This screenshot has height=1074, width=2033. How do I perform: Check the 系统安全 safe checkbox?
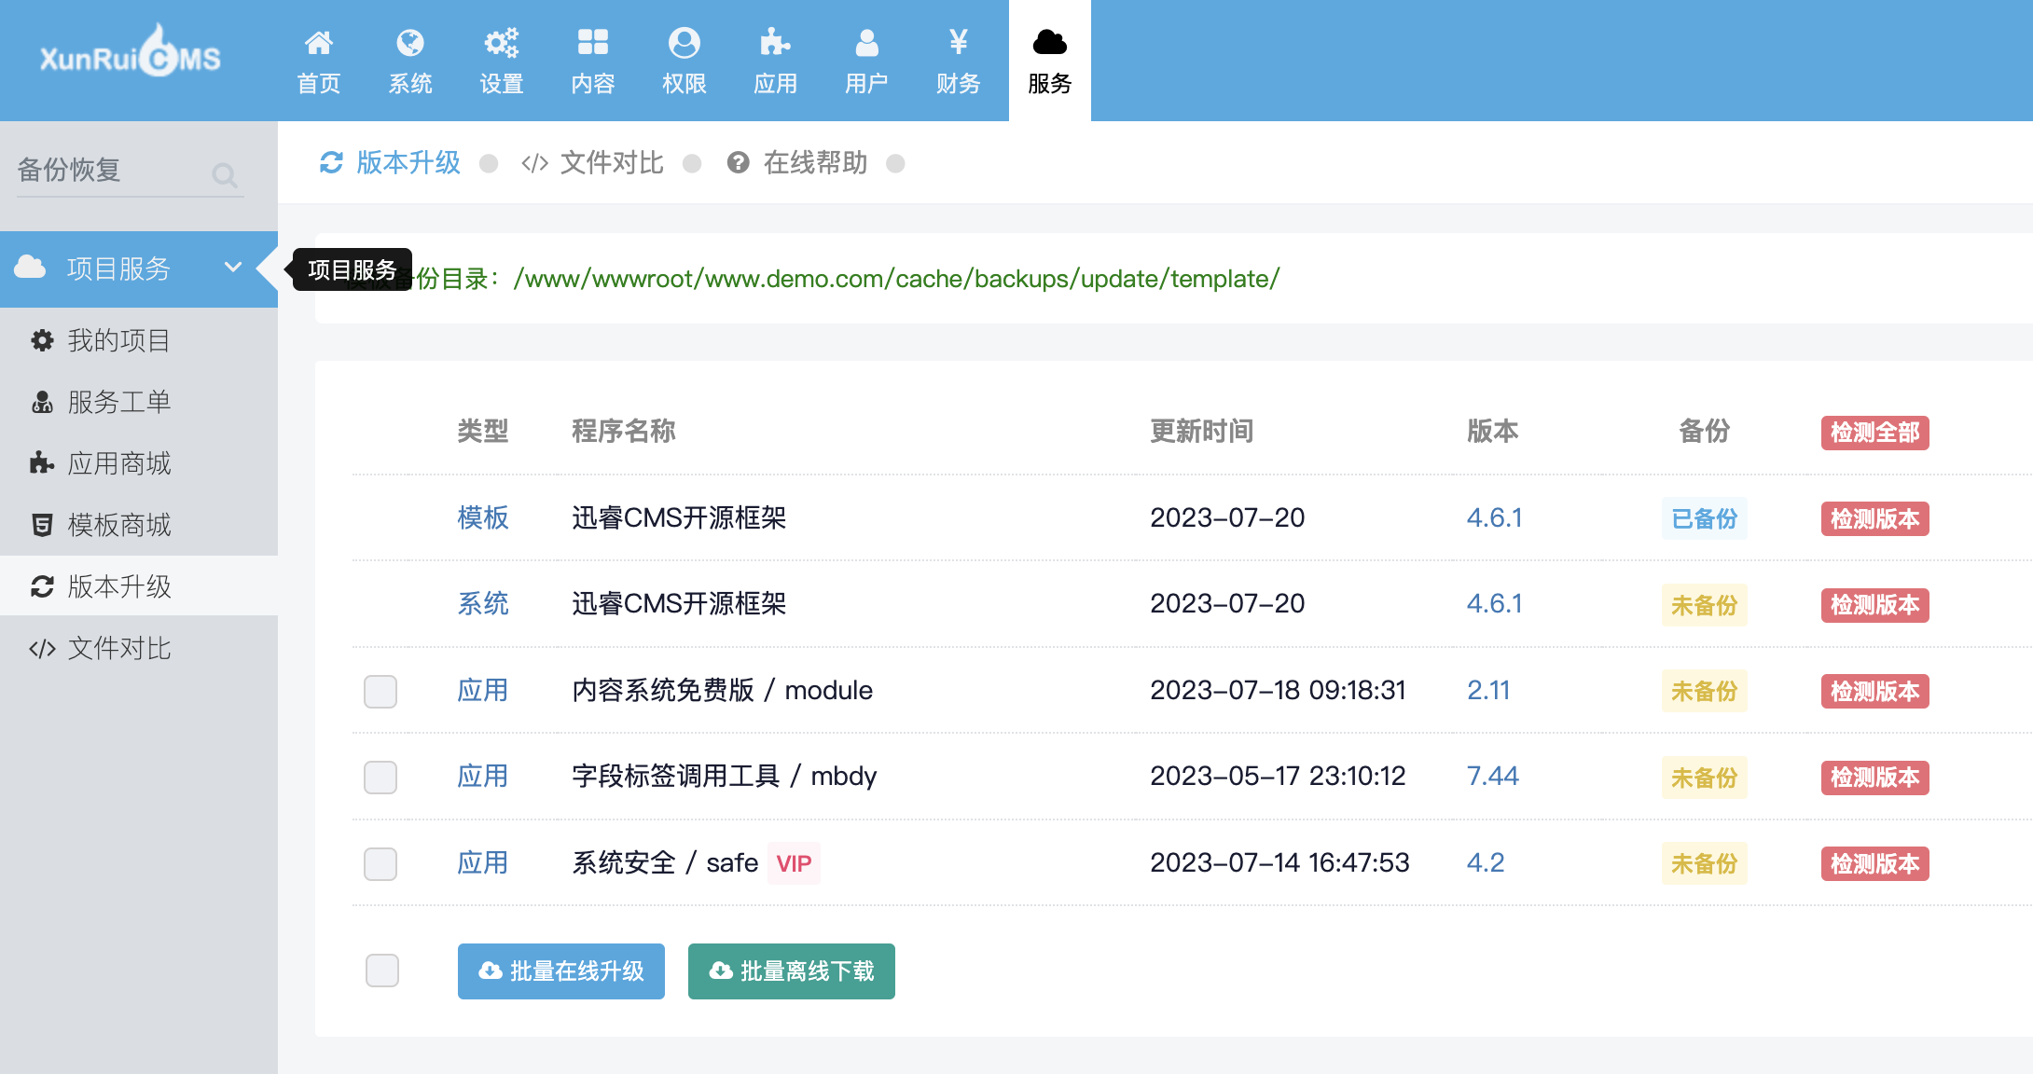pyautogui.click(x=380, y=863)
